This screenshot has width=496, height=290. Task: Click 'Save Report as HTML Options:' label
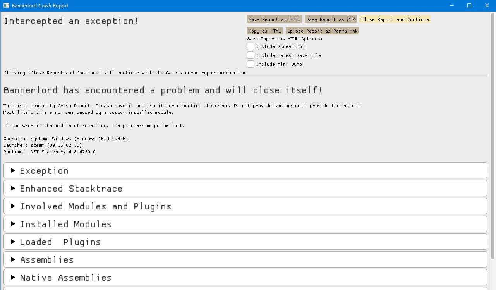tap(285, 39)
